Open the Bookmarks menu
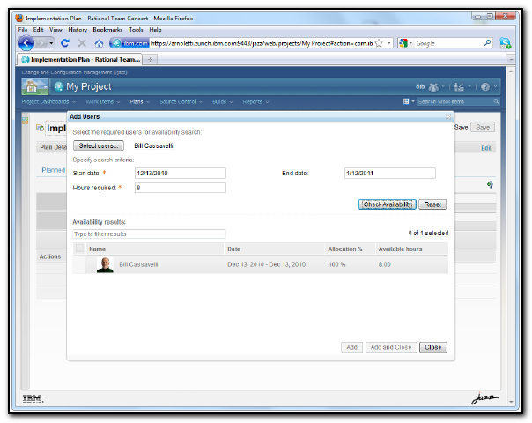 tap(107, 30)
